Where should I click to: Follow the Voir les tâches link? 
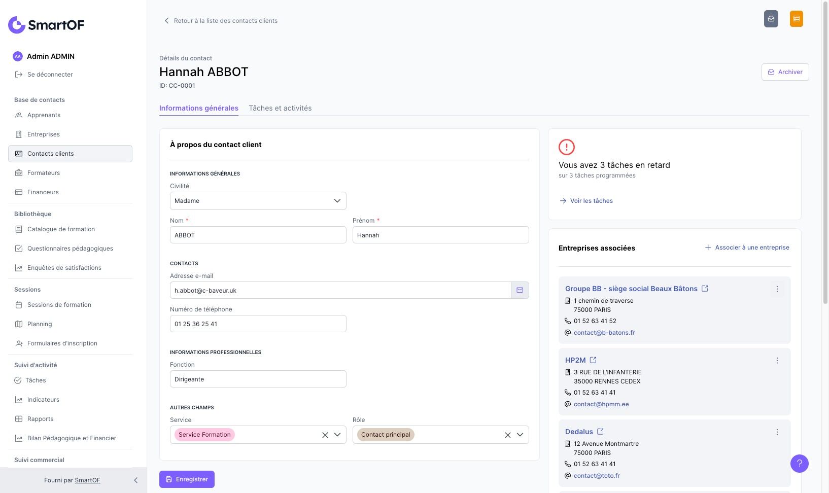(x=591, y=201)
